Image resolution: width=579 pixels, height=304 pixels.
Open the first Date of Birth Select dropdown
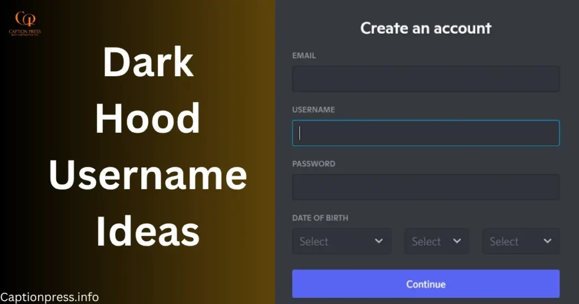pyautogui.click(x=342, y=241)
